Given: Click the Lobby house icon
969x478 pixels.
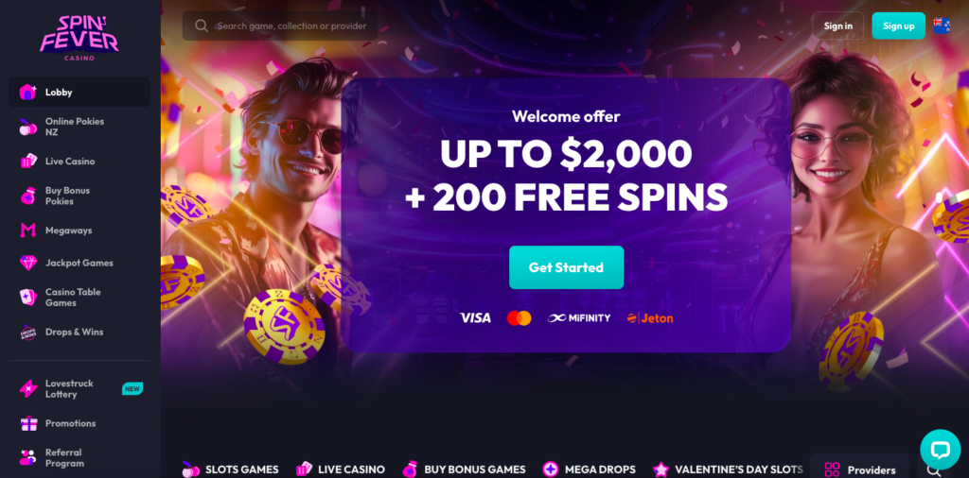Looking at the screenshot, I should point(27,92).
